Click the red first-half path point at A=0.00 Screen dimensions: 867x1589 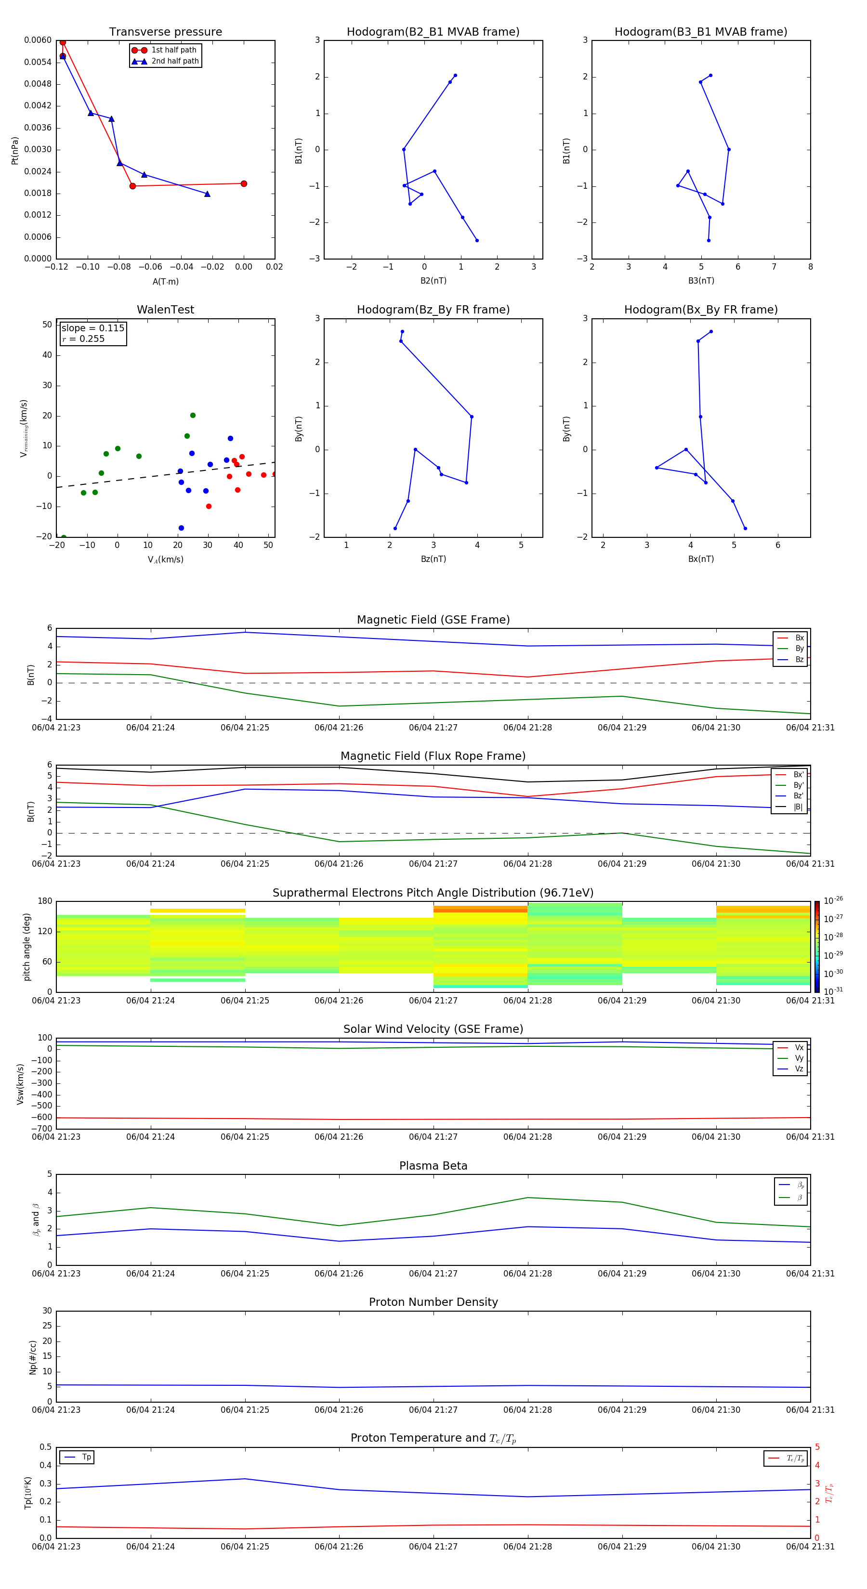point(244,184)
